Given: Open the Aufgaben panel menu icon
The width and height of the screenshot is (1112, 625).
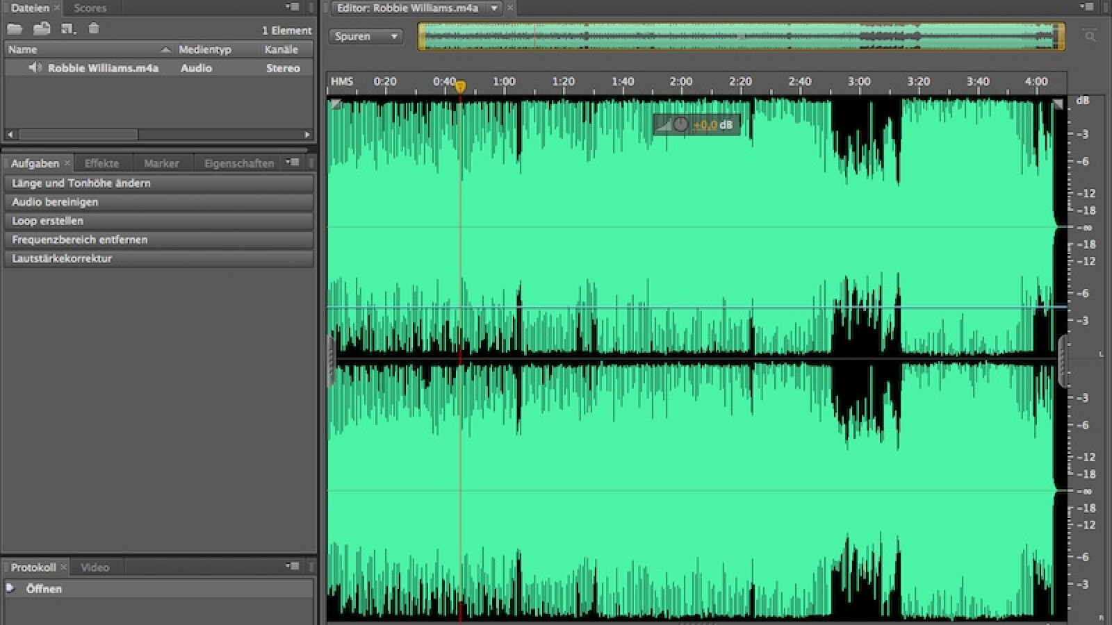Looking at the screenshot, I should [x=291, y=162].
